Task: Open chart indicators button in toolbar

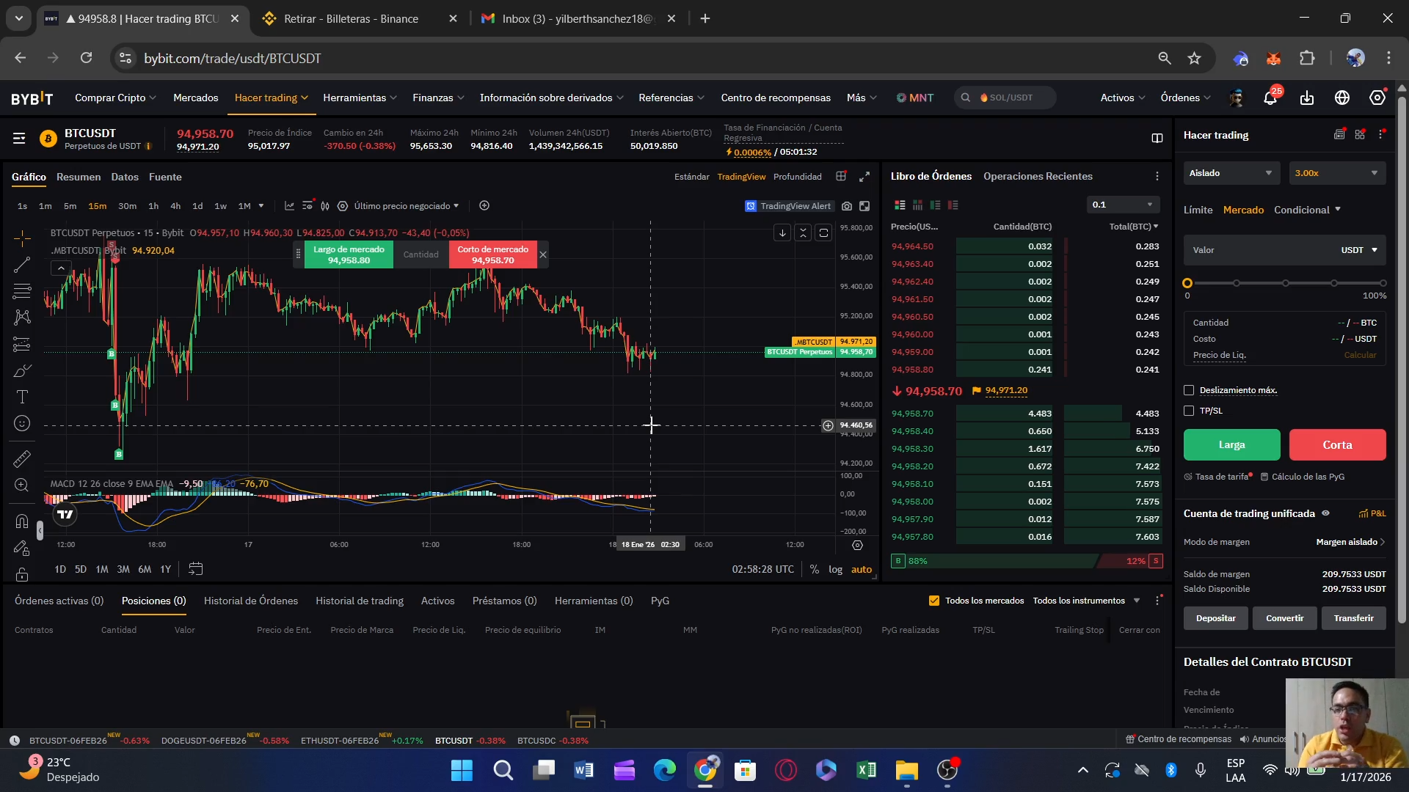Action: (x=289, y=206)
